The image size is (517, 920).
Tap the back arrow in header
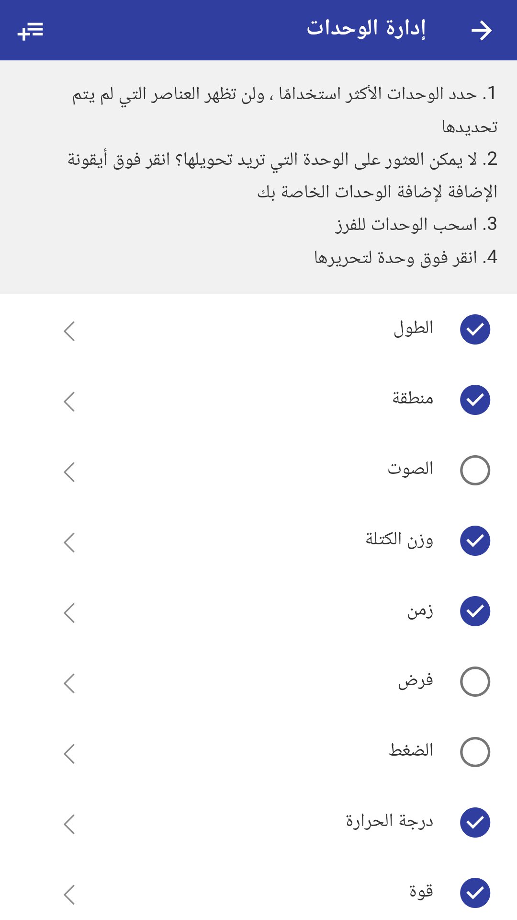coord(481,30)
